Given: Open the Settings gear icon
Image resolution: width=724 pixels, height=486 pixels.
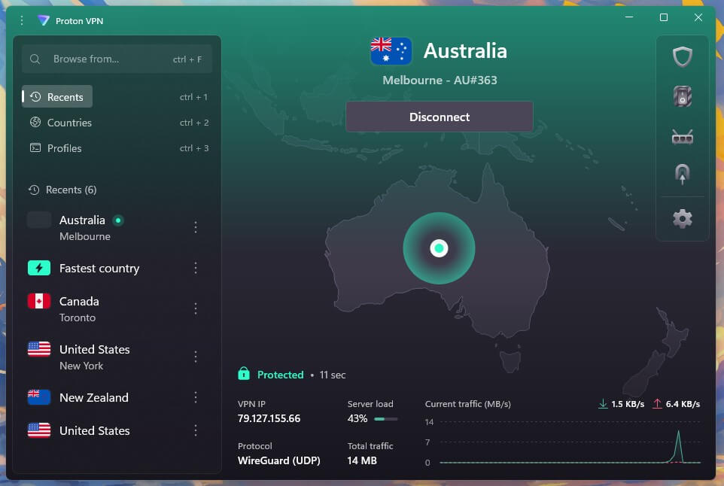Looking at the screenshot, I should point(682,218).
